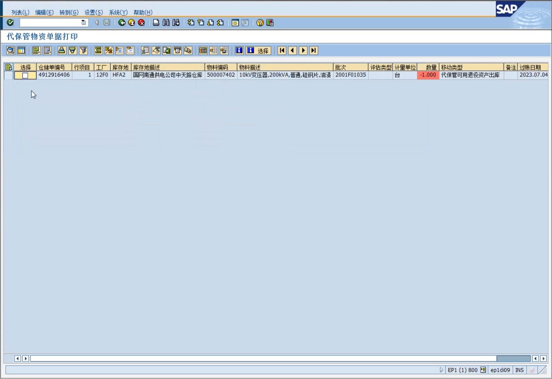Open the table layout selector in grid corner
The width and height of the screenshot is (552, 379).
8,67
